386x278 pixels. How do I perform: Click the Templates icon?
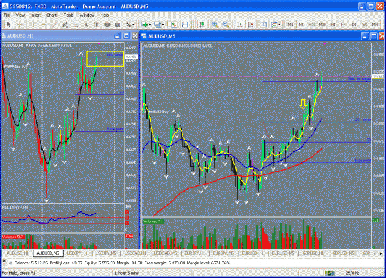[x=274, y=25]
